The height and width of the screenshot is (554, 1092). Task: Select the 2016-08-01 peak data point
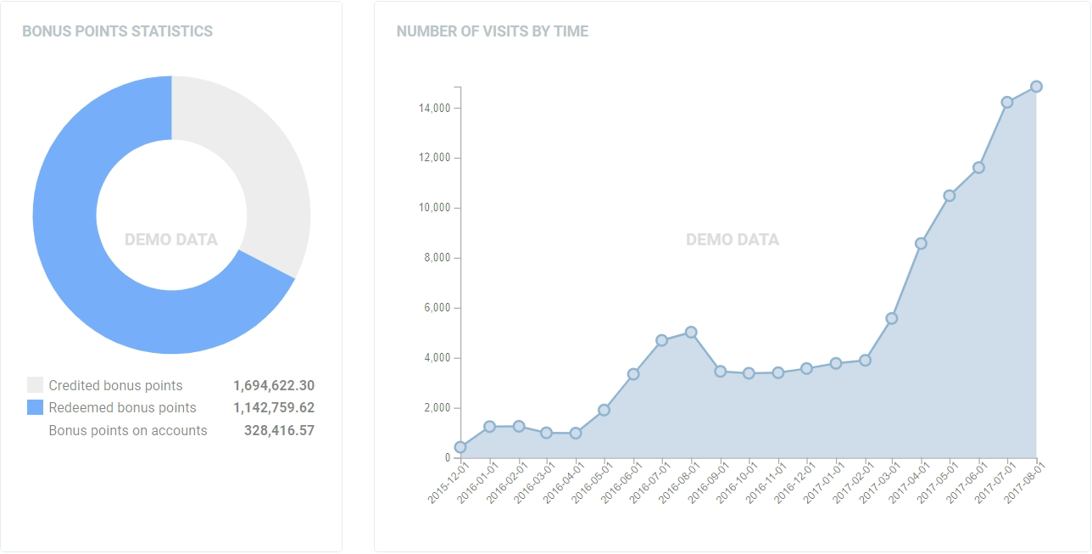pos(691,333)
